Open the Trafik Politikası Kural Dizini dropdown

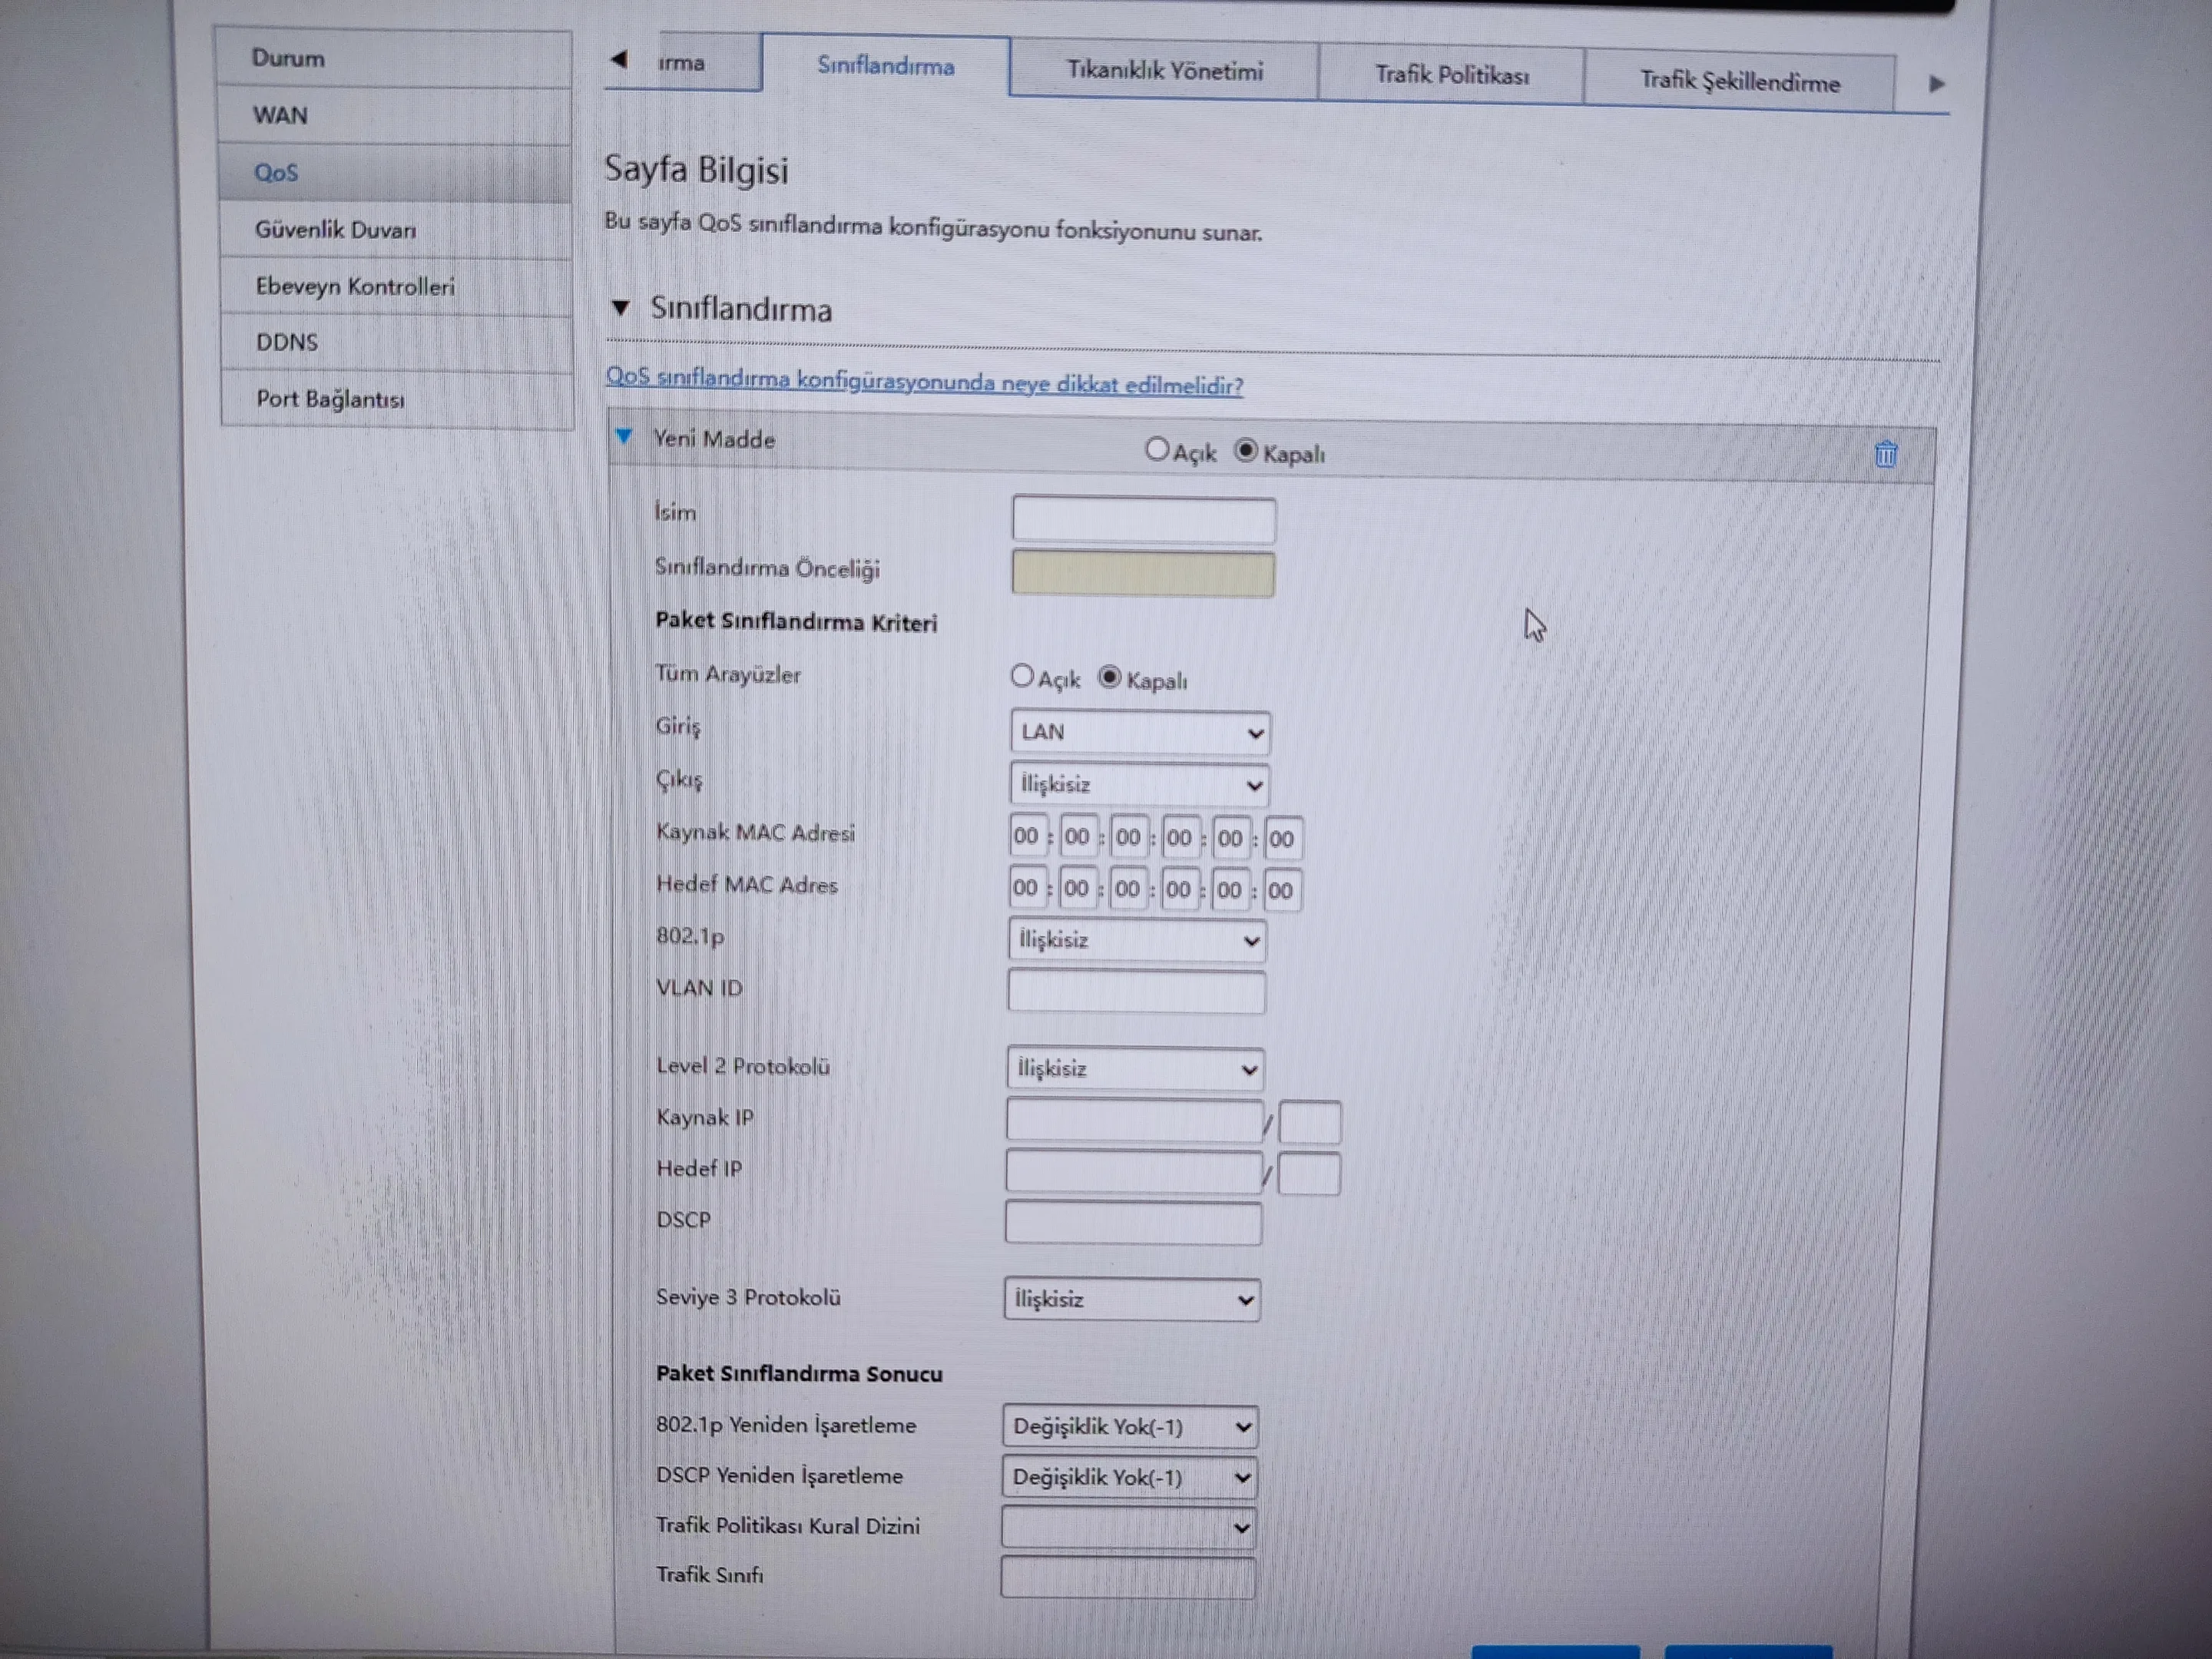point(1128,1527)
